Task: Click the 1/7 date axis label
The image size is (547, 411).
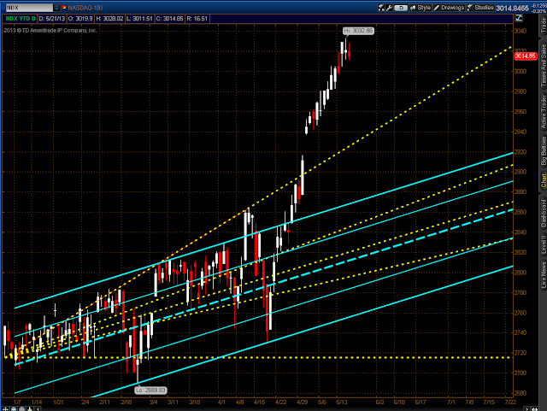Action: pyautogui.click(x=17, y=402)
